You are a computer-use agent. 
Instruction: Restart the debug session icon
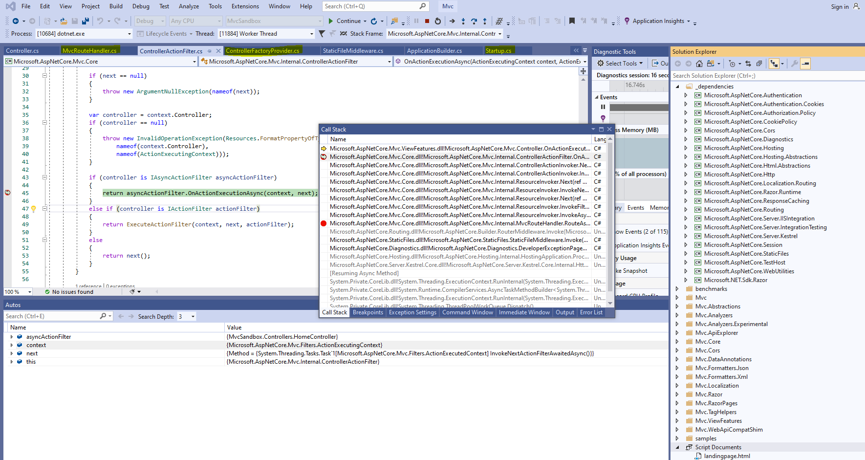[x=437, y=21]
